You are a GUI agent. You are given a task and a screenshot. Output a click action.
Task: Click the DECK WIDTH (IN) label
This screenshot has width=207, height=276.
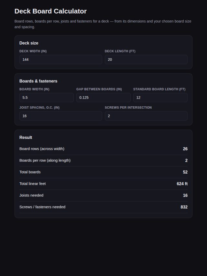[33, 51]
